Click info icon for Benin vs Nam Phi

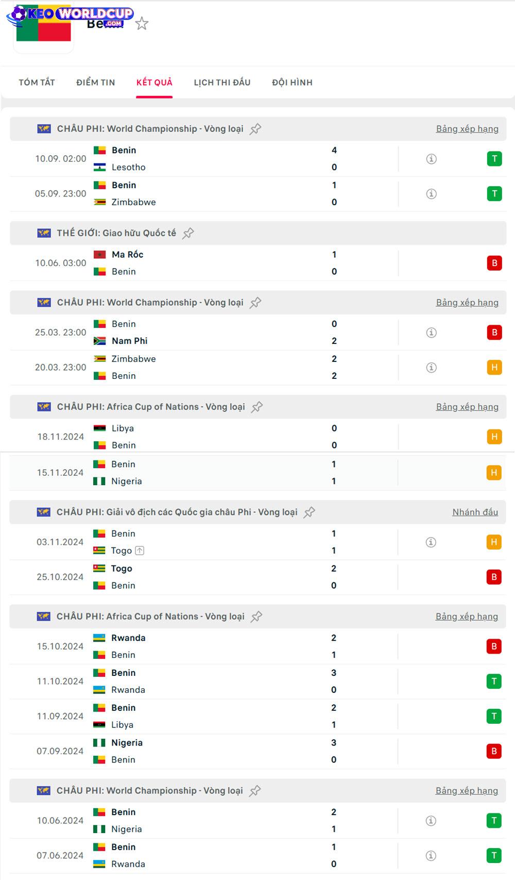(432, 333)
